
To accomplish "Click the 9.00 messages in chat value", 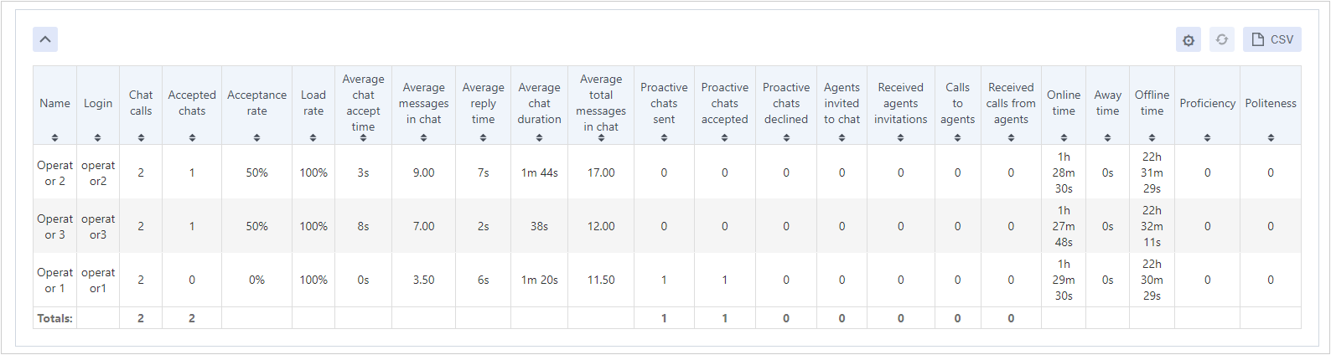I will click(423, 172).
